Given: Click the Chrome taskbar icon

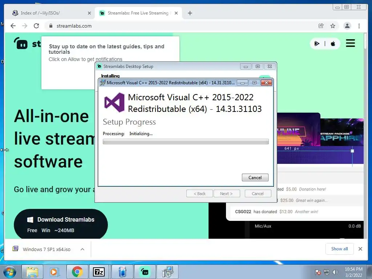Looking at the screenshot, I should (77, 272).
